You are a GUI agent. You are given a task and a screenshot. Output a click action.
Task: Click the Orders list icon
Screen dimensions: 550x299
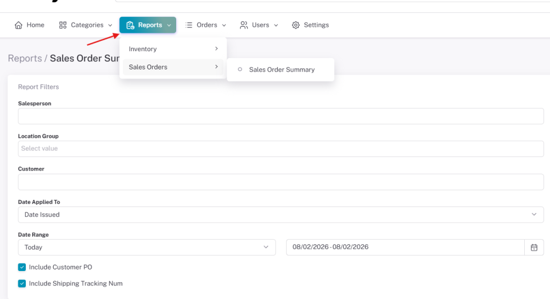(189, 25)
